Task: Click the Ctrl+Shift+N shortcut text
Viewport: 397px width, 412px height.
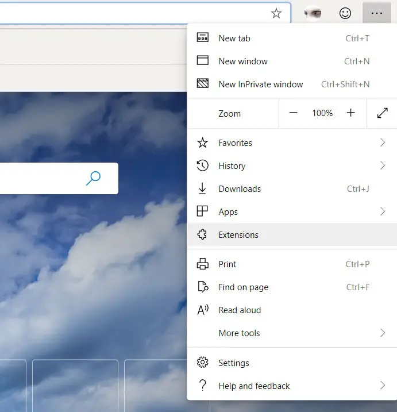Action: tap(345, 84)
